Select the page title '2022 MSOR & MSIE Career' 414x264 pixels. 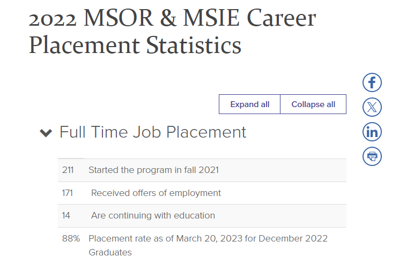(x=172, y=18)
